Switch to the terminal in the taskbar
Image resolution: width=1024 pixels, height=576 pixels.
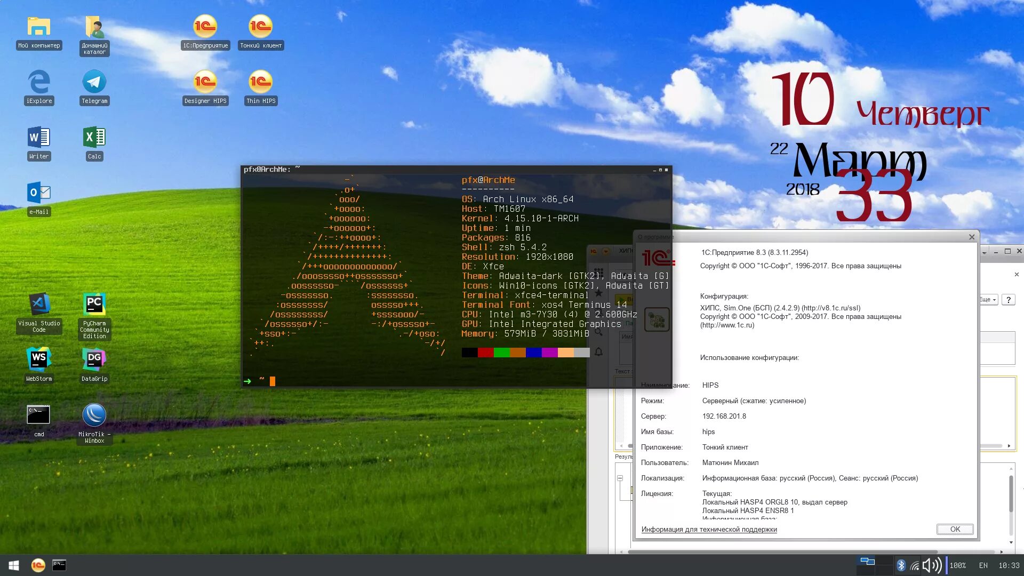coord(59,565)
